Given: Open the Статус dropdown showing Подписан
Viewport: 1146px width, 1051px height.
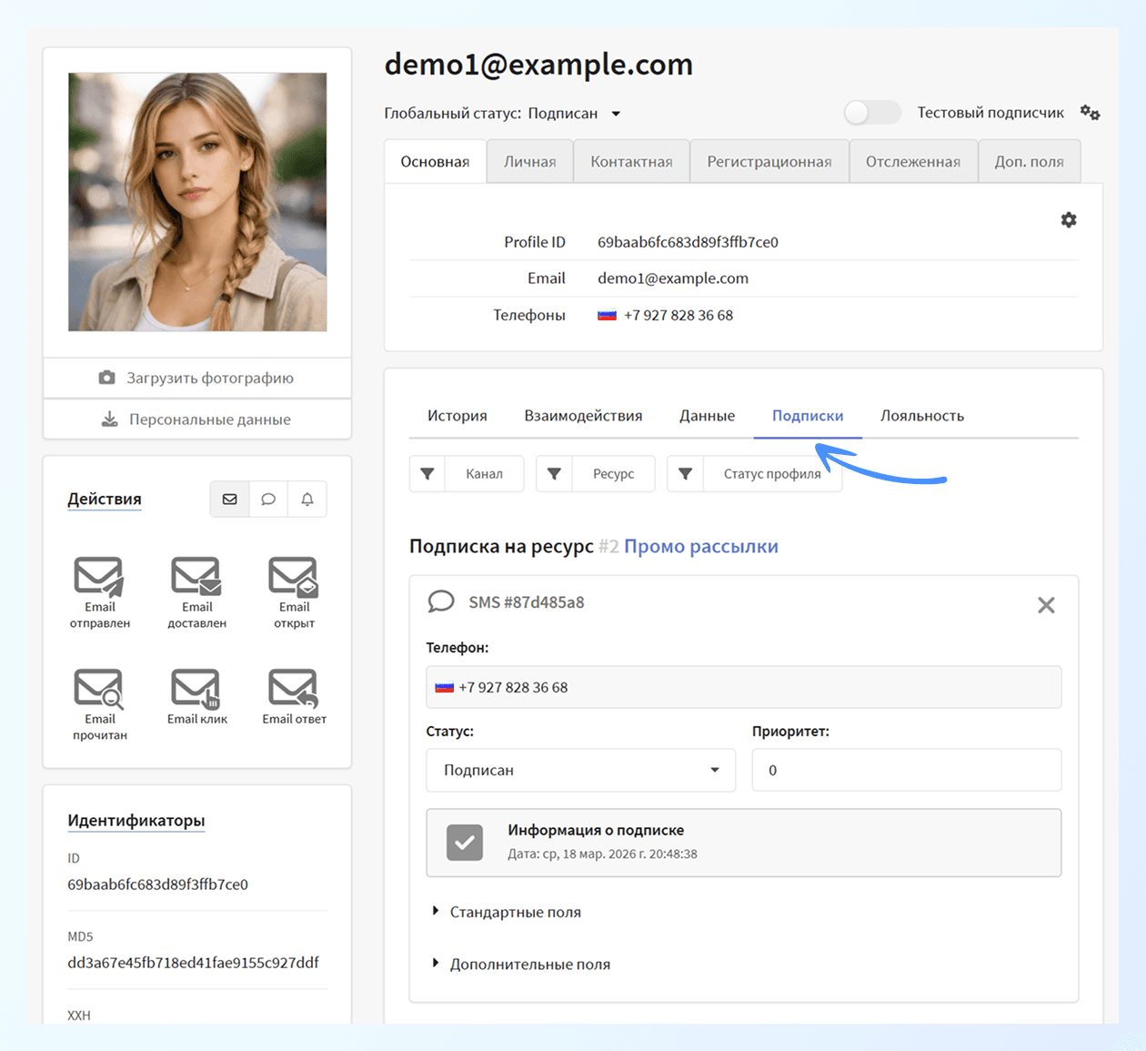Looking at the screenshot, I should point(580,770).
